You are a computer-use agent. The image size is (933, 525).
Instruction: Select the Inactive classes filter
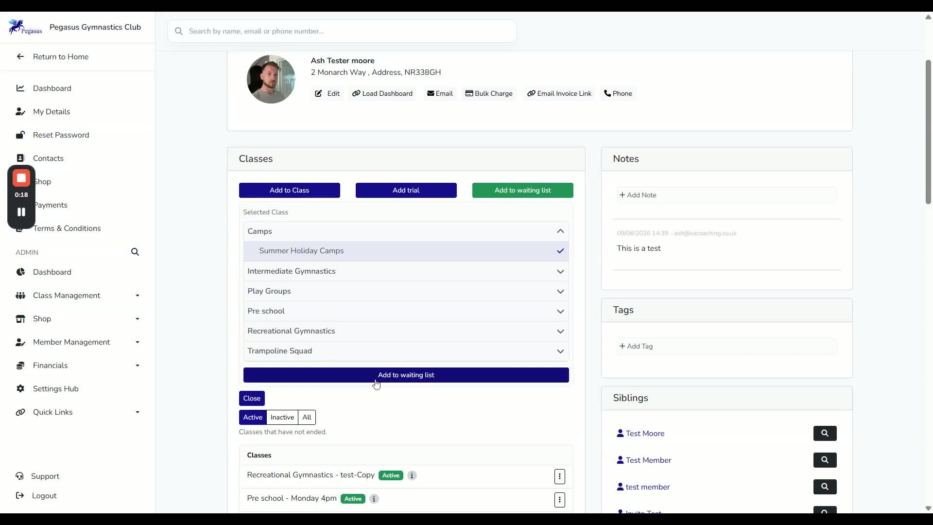click(x=282, y=417)
